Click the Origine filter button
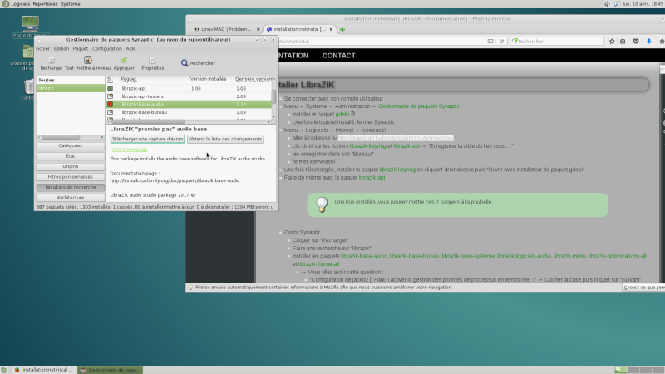 pos(71,167)
